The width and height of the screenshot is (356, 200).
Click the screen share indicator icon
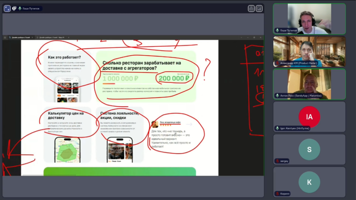[14, 8]
